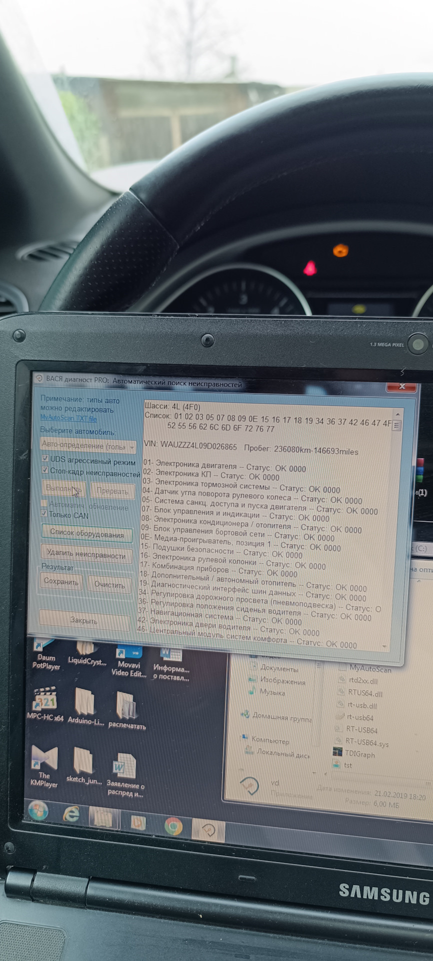Click Закрыть to close scan dialog
The height and width of the screenshot is (961, 433).
click(84, 620)
